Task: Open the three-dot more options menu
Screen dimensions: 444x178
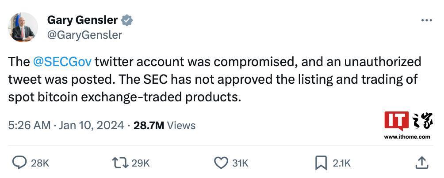Action: (x=426, y=20)
